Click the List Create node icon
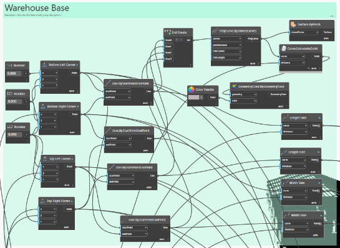Viewport: 340px width, 248px height. tap(168, 32)
